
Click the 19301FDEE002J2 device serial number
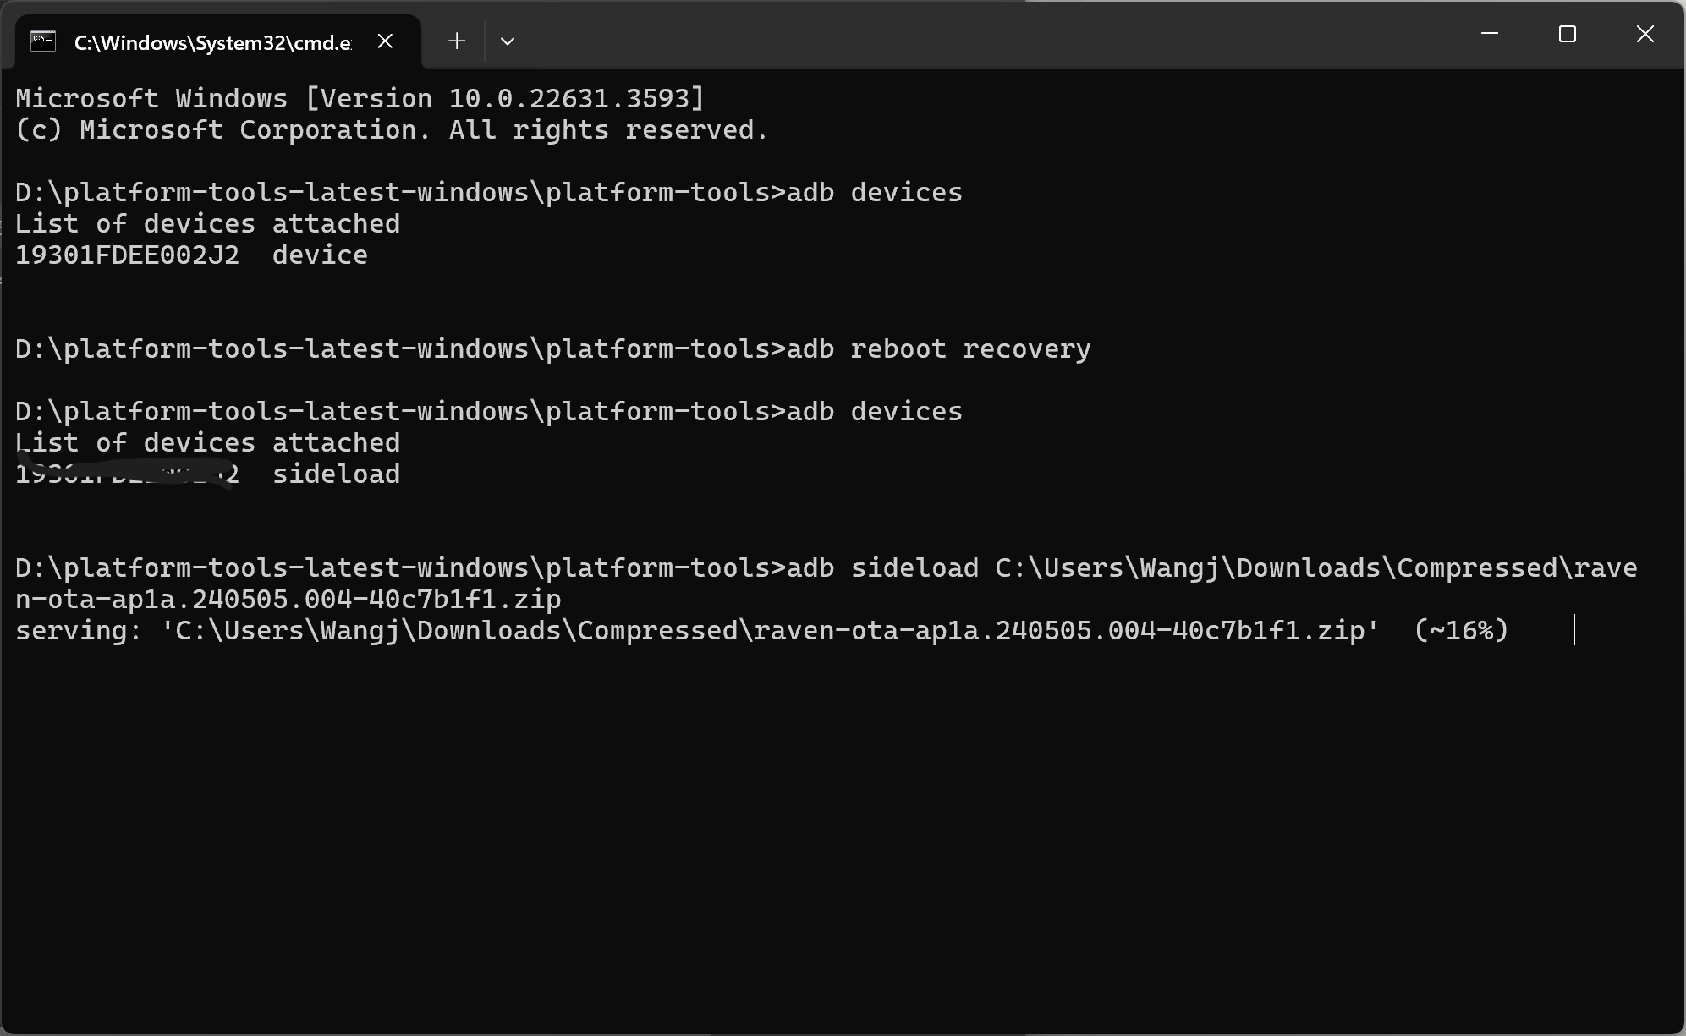pos(127,255)
